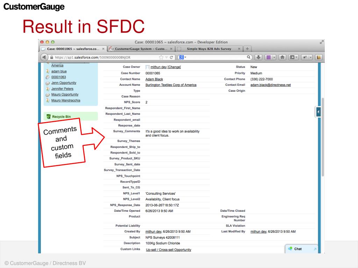The image size is (358, 268).
Task: Open the Recycle Bin link
Action: tap(62, 117)
